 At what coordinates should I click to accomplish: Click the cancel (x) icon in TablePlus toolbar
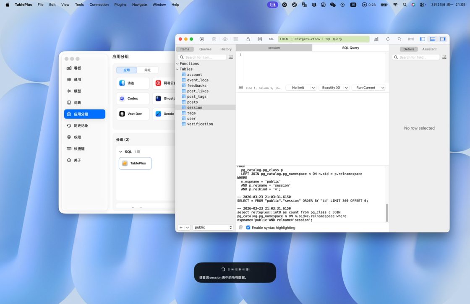[x=214, y=39]
